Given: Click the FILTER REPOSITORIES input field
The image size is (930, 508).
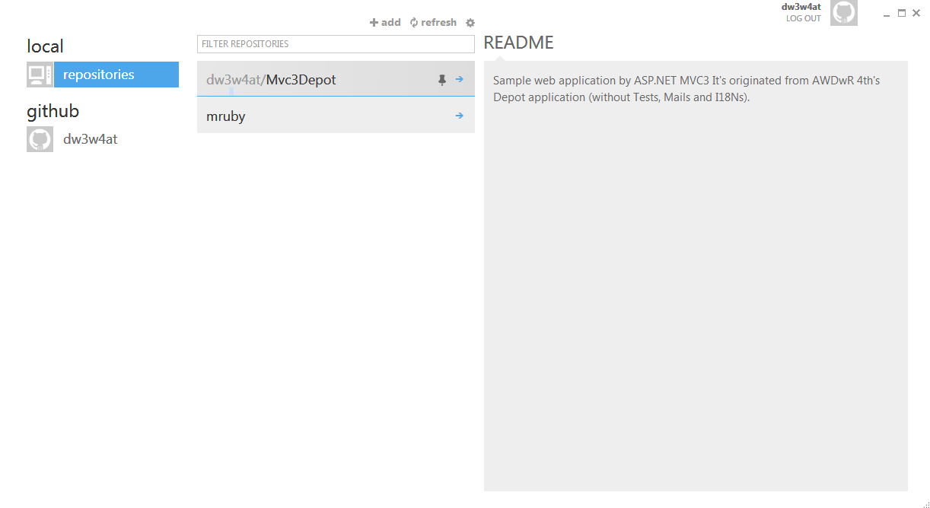Looking at the screenshot, I should tap(335, 43).
